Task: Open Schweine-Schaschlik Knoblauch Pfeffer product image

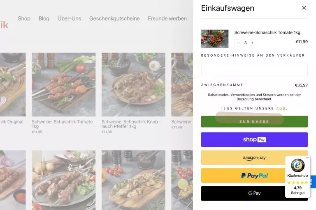Action: click(133, 84)
